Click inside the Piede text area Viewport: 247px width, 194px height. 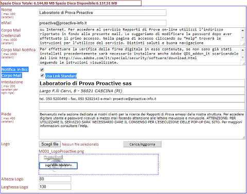click(x=142, y=126)
